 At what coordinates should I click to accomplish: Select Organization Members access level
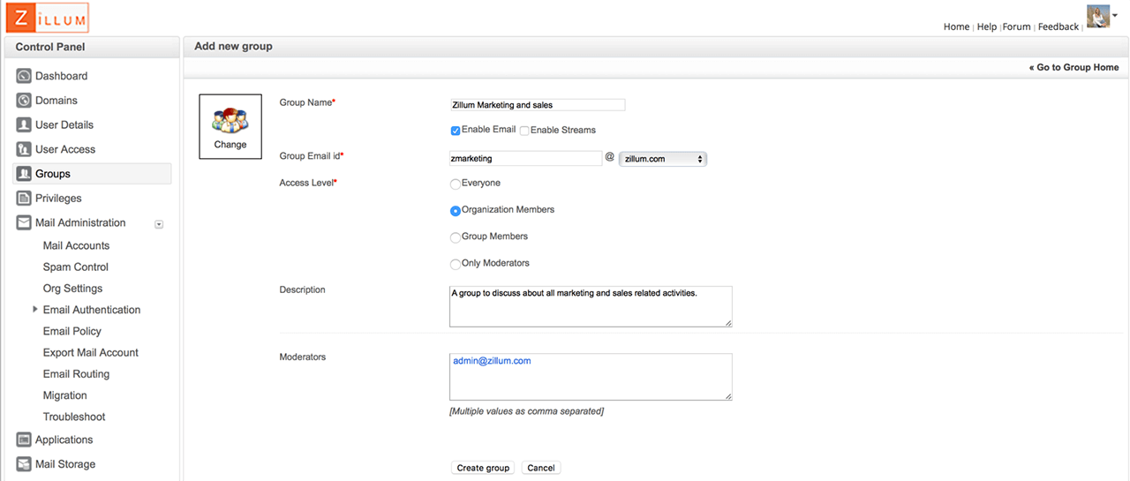tap(456, 211)
